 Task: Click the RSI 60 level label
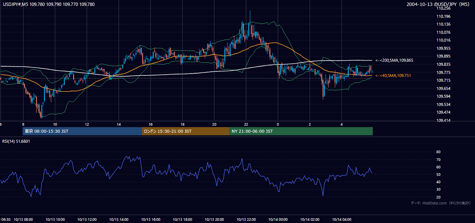(438, 167)
